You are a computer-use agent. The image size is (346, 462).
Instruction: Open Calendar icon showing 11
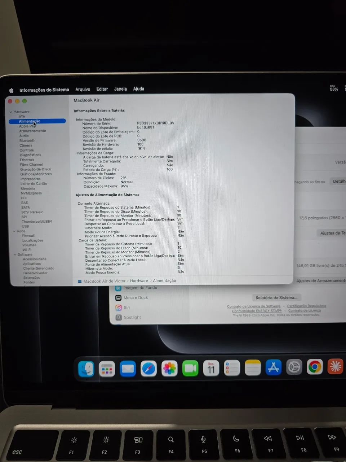coord(211,368)
